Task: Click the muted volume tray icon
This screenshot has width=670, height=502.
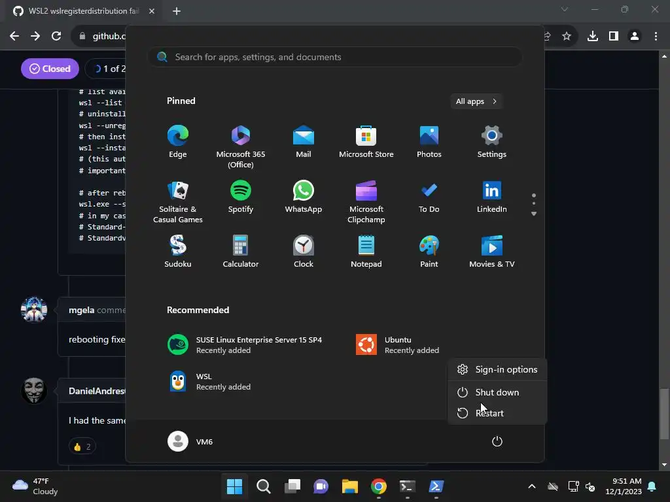Action: click(x=591, y=486)
